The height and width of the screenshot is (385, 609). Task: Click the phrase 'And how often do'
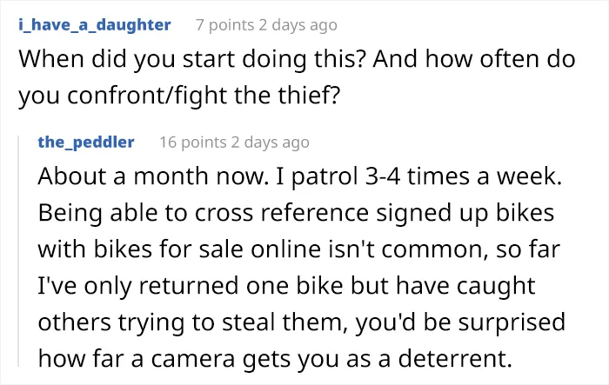pyautogui.click(x=474, y=59)
